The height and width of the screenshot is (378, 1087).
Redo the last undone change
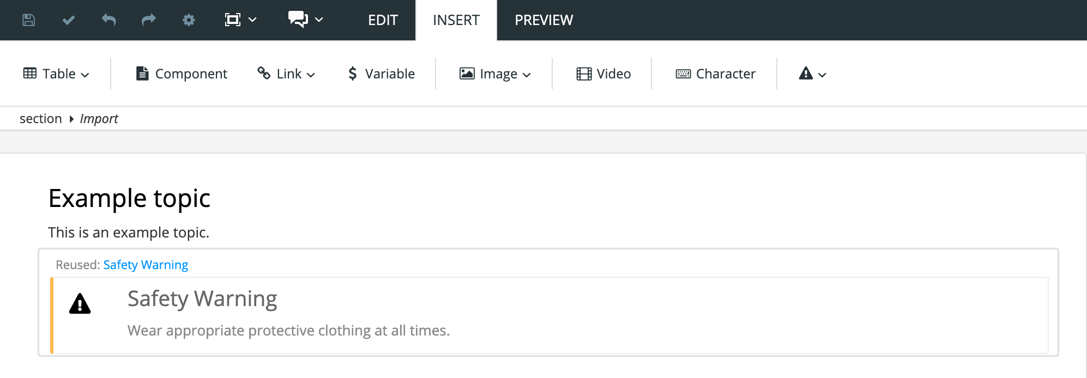click(x=149, y=20)
